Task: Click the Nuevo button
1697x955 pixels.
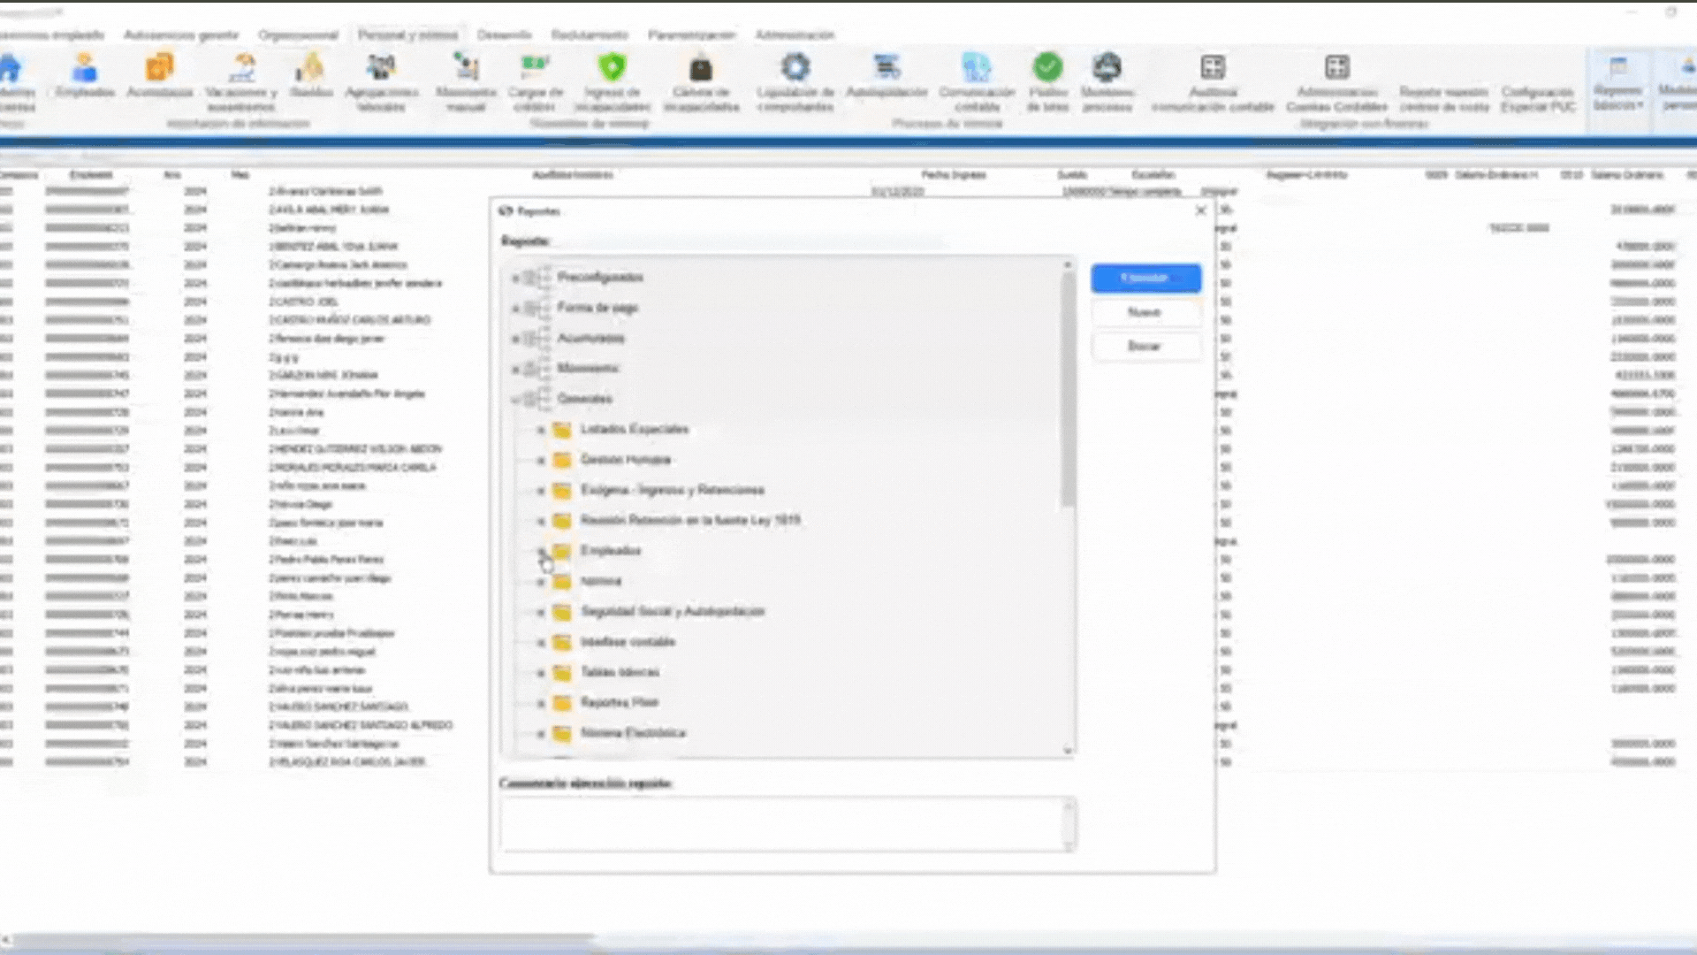Action: [x=1145, y=312]
